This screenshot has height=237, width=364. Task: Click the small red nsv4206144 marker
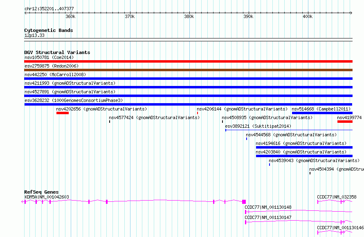tap(198, 113)
